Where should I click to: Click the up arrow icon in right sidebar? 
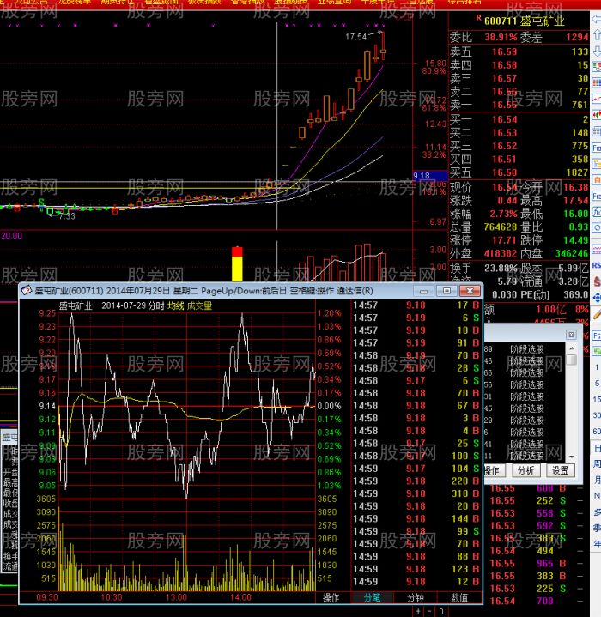[x=597, y=34]
